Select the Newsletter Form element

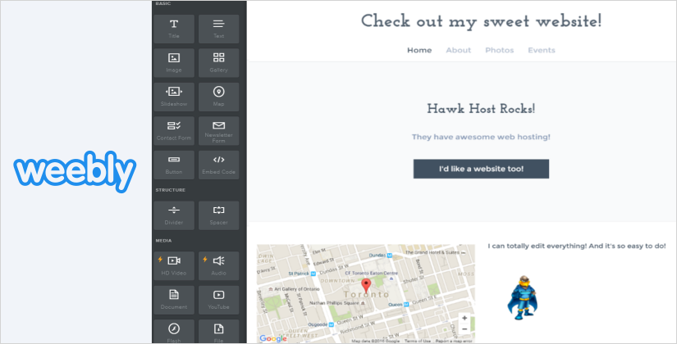coord(218,130)
